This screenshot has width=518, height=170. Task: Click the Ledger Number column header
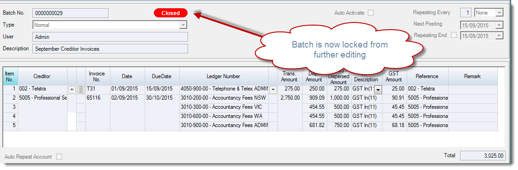tap(224, 76)
